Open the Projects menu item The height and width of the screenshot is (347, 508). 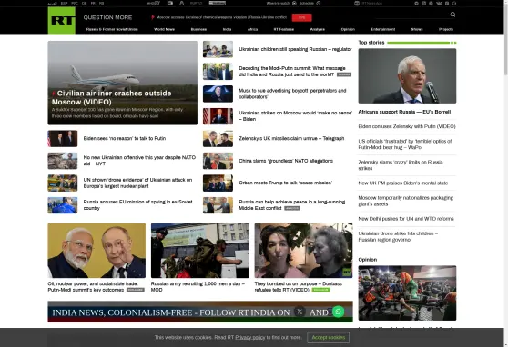point(446,29)
